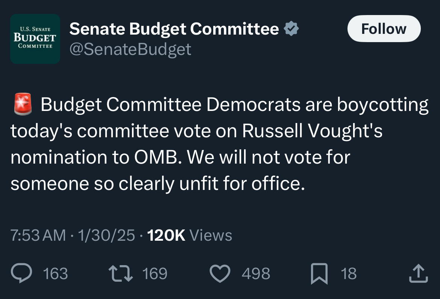Click the 1/30/25 post date
The width and height of the screenshot is (440, 299).
pyautogui.click(x=107, y=235)
